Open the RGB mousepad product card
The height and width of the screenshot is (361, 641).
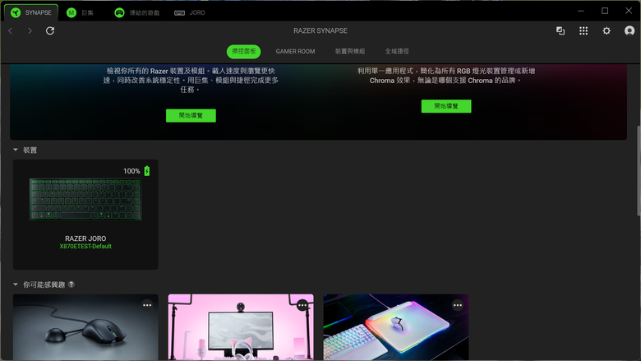click(396, 327)
